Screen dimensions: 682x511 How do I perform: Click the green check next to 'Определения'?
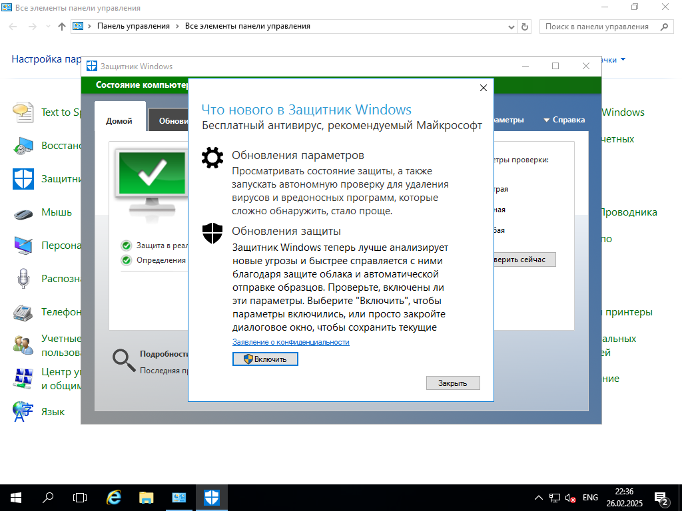[126, 260]
